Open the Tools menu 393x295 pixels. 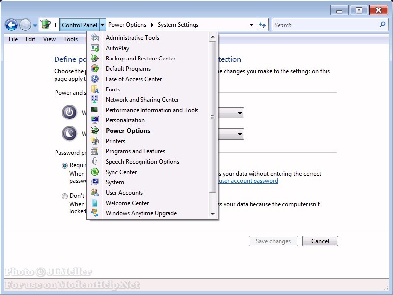click(x=70, y=39)
